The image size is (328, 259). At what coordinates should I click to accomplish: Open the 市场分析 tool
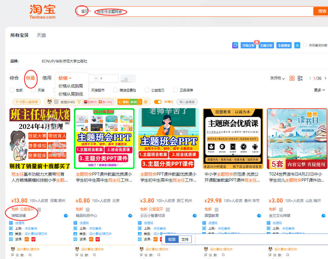click(x=248, y=46)
